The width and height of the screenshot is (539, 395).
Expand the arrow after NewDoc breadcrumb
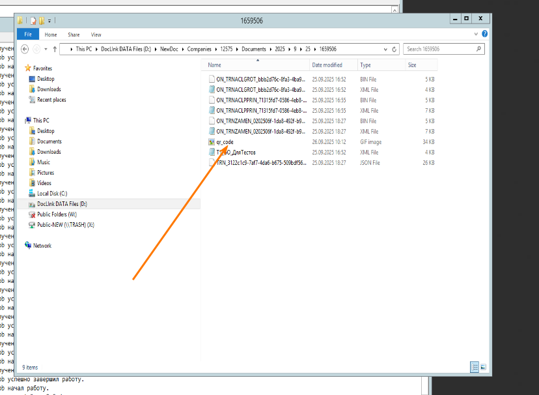tap(183, 49)
